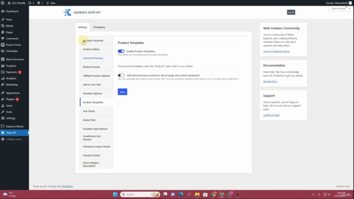Open the Users icon in sidebar
Viewport: 354px width, 199px height.
tap(3, 106)
